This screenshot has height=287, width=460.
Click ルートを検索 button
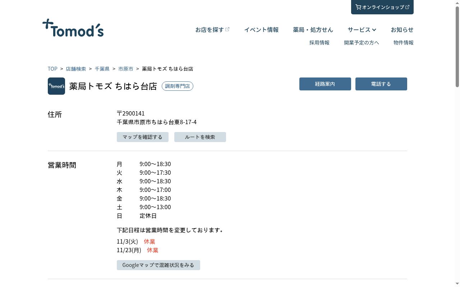(200, 137)
